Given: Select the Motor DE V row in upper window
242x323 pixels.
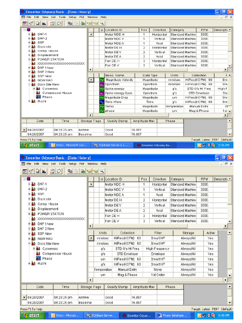Looking at the screenshot, I should point(158,52).
